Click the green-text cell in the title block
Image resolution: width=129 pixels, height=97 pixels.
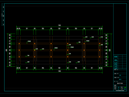point(125,87)
